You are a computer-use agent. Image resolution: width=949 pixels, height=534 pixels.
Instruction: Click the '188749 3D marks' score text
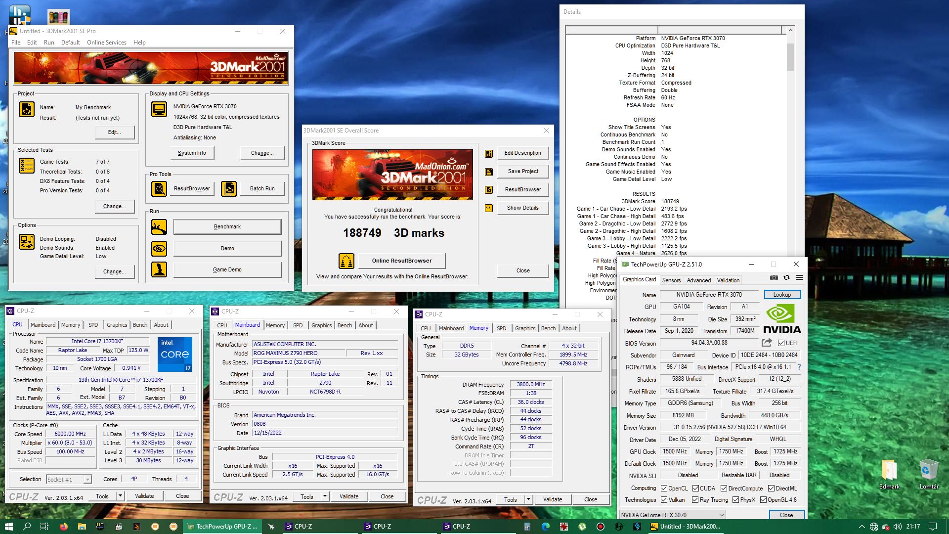point(393,233)
